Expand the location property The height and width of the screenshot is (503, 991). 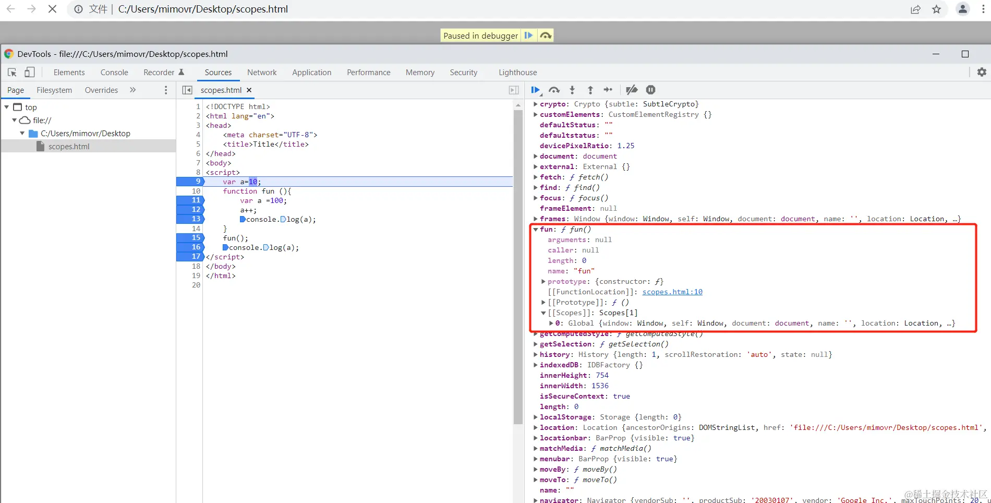[536, 428]
